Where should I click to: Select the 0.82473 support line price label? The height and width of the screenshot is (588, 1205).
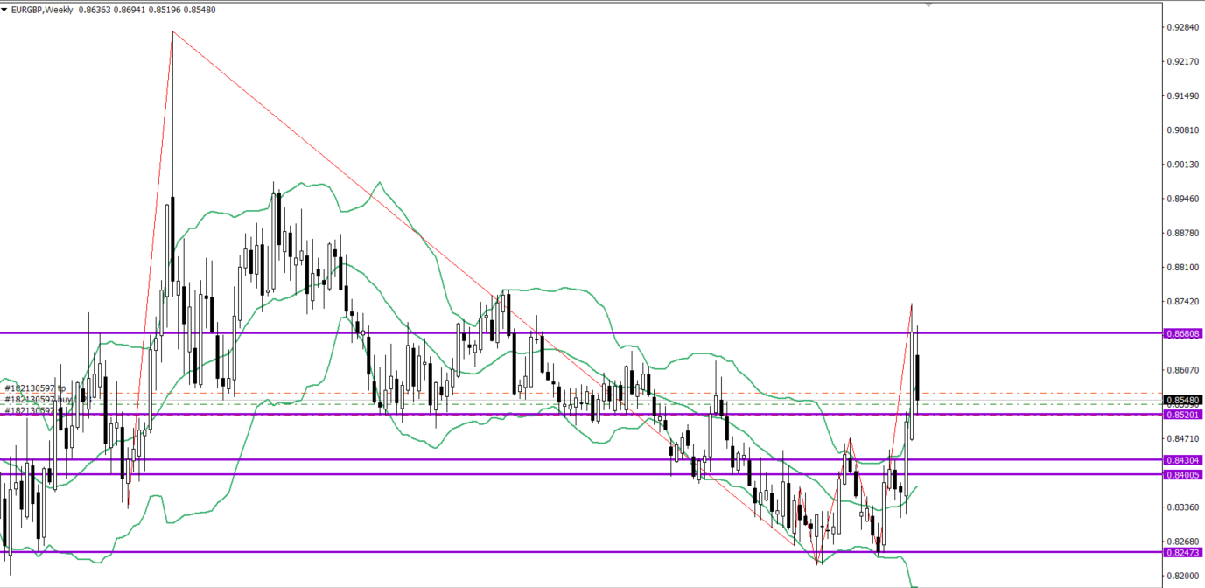coord(1183,552)
